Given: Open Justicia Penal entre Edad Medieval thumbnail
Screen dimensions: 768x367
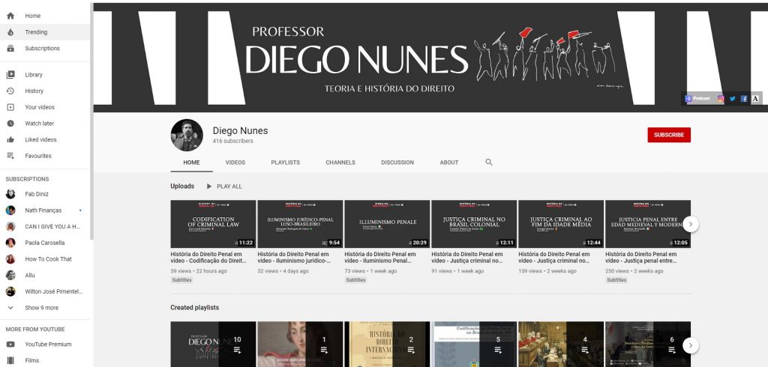Looking at the screenshot, I should [648, 224].
